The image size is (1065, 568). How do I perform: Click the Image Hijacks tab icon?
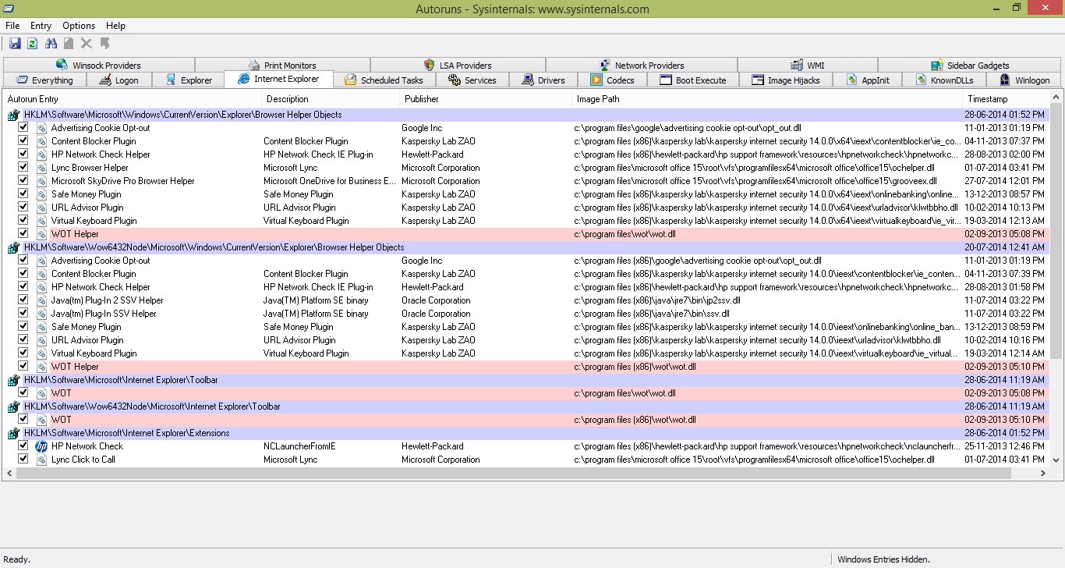pos(758,80)
